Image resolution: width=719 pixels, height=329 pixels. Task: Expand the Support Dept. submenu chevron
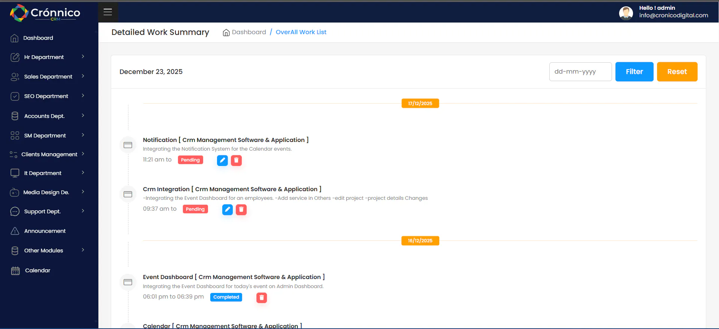coord(83,211)
